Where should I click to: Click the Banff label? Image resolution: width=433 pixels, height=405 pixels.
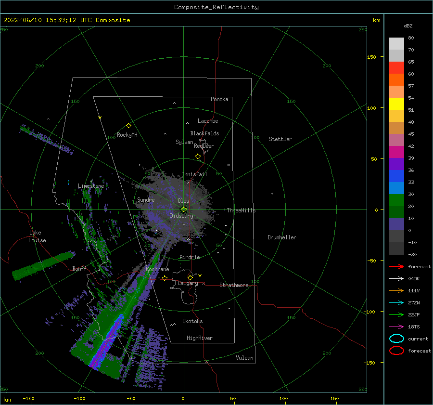(x=79, y=269)
